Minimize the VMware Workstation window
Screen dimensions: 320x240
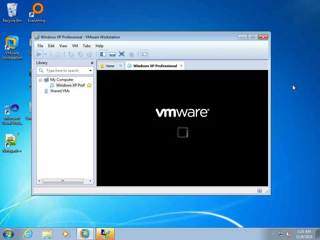pos(242,37)
